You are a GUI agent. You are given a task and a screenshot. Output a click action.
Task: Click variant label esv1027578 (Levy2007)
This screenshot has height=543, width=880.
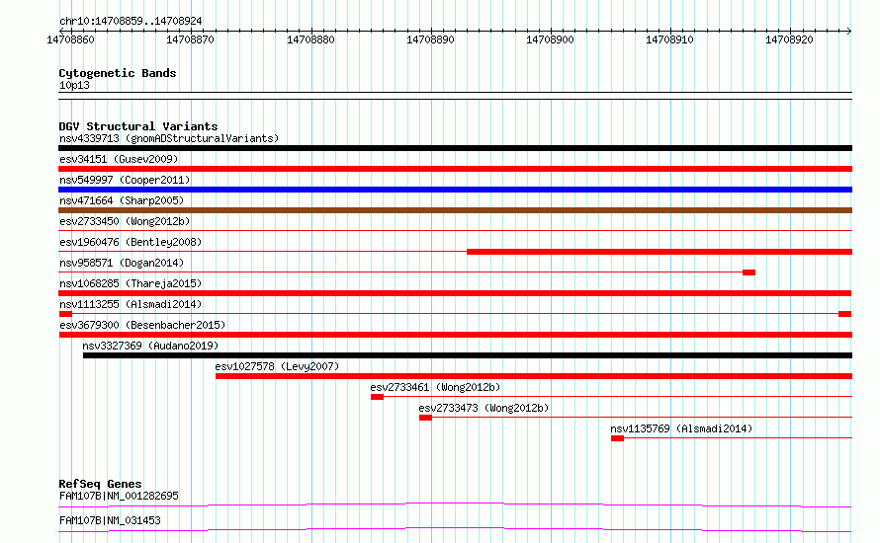(277, 366)
